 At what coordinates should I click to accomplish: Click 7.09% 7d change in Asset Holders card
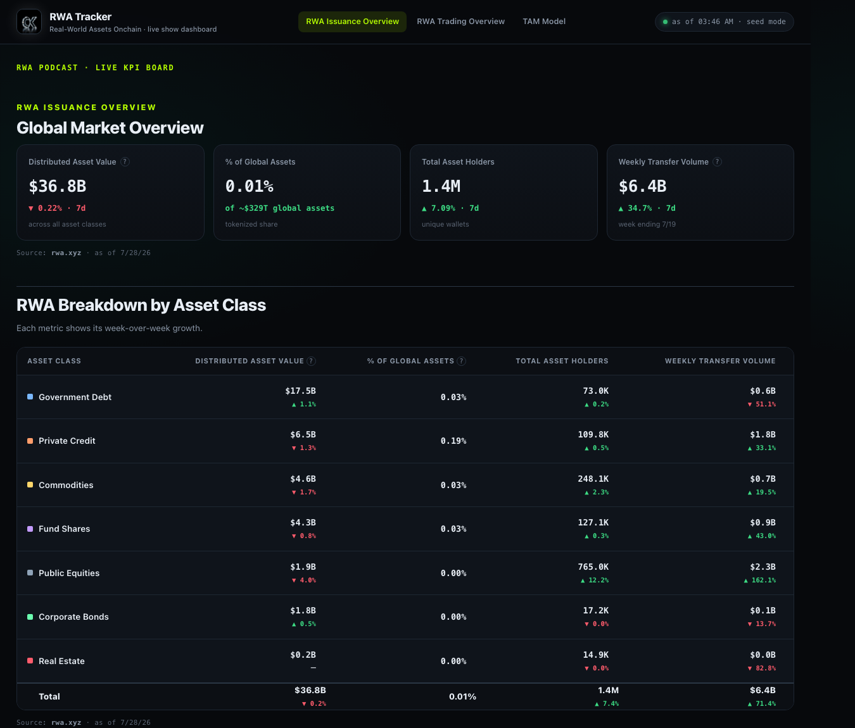450,208
